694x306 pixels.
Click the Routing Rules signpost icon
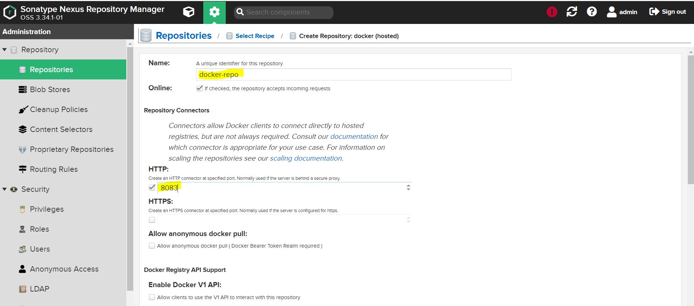point(23,169)
